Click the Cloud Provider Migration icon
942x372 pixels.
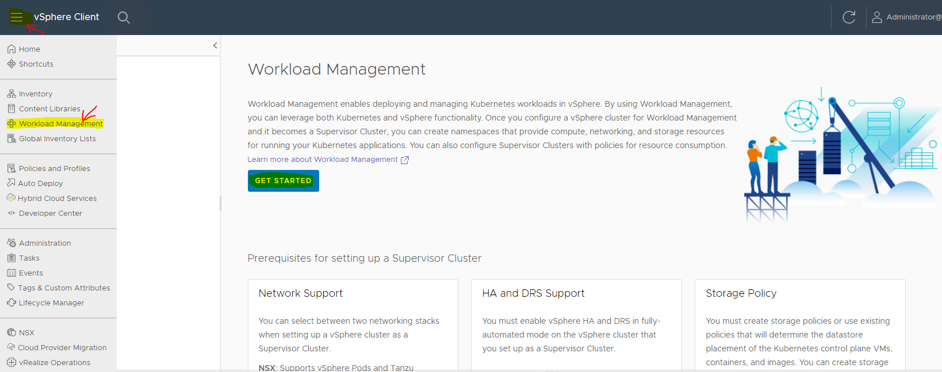(11, 347)
